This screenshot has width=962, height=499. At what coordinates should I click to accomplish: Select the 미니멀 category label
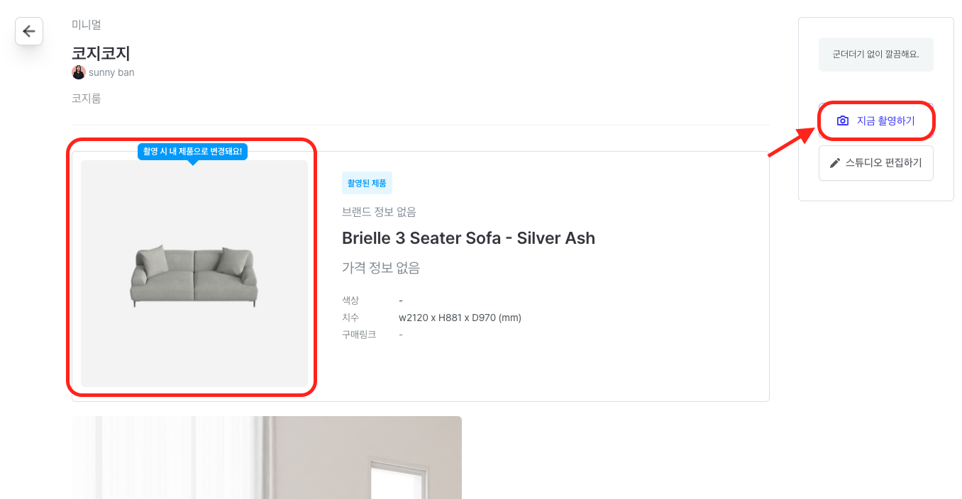tap(87, 25)
